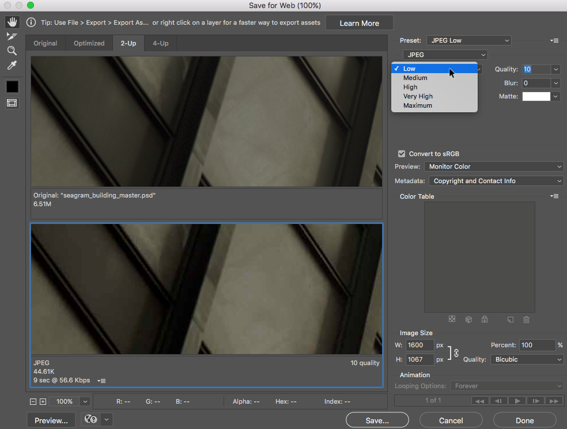Expand the Preview Monitor Color dropdown
567x429 pixels.
(x=494, y=166)
